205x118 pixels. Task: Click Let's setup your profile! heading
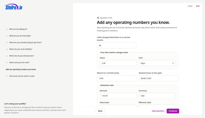(x=15, y=104)
